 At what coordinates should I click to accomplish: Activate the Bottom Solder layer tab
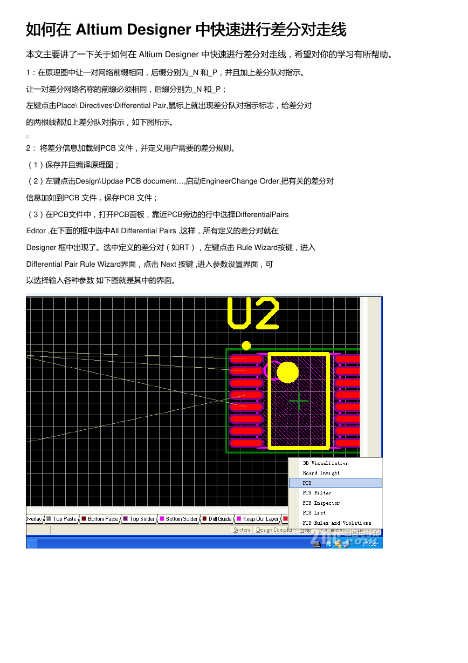178,519
